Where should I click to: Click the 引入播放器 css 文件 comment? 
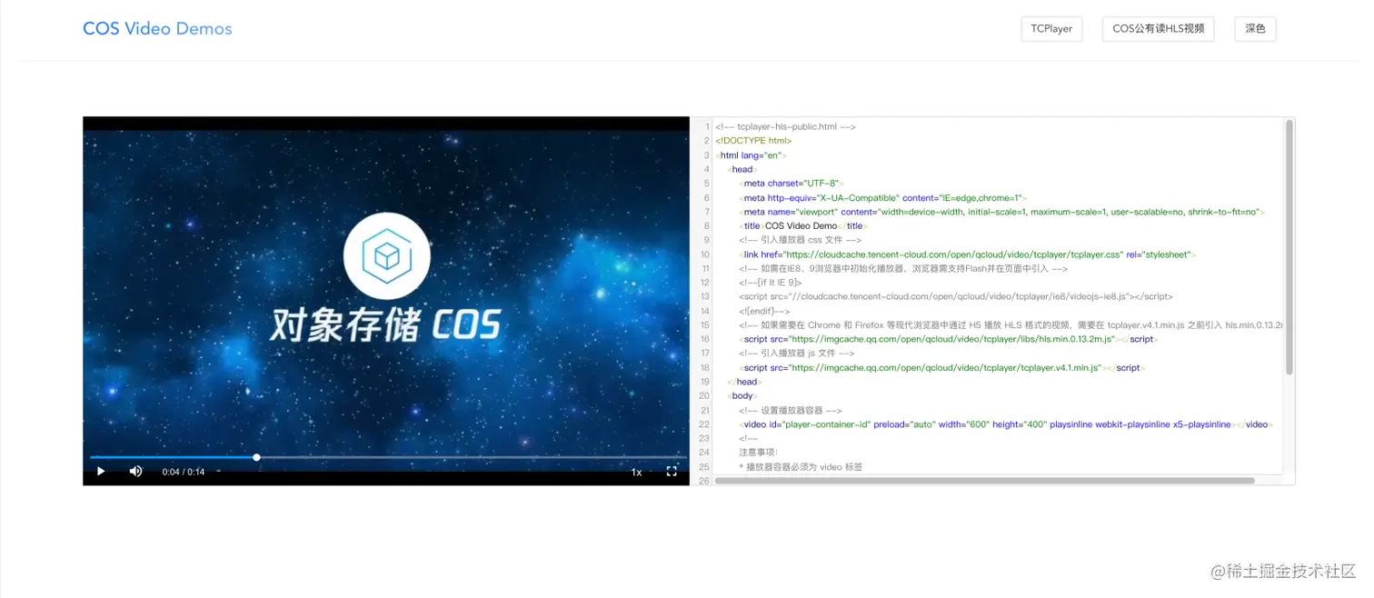point(800,241)
